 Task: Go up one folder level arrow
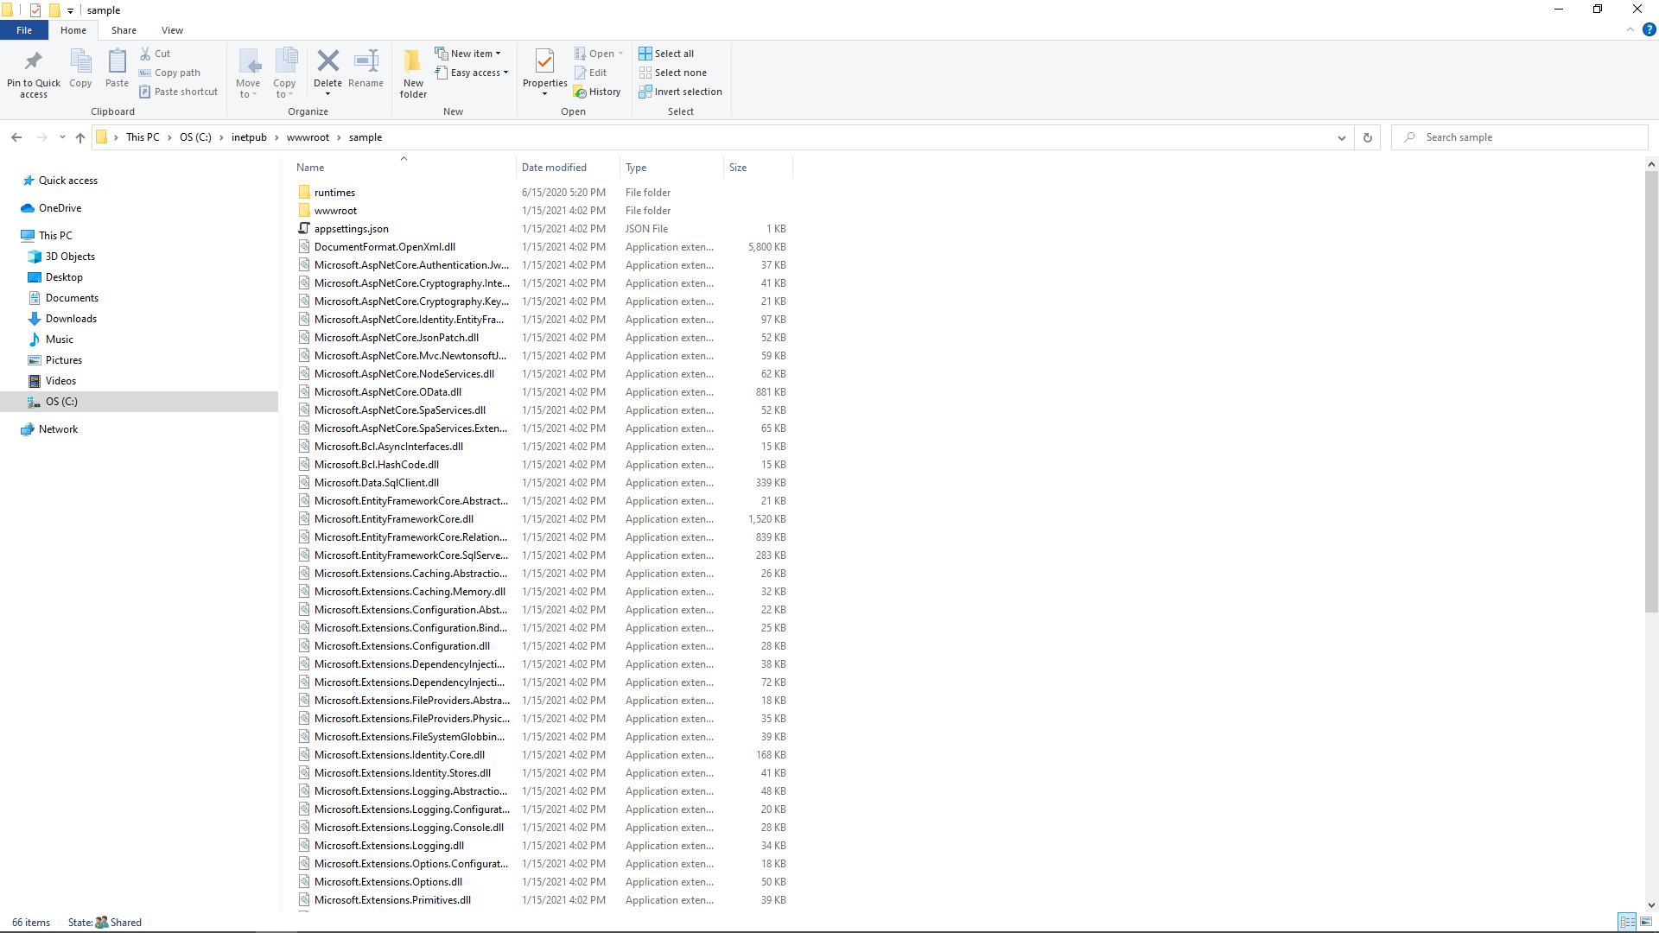(80, 137)
